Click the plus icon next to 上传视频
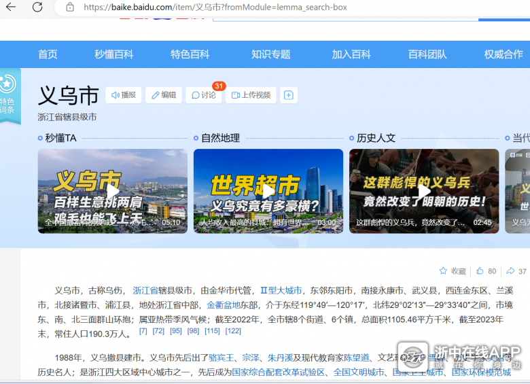This screenshot has width=530, height=384. [x=289, y=95]
